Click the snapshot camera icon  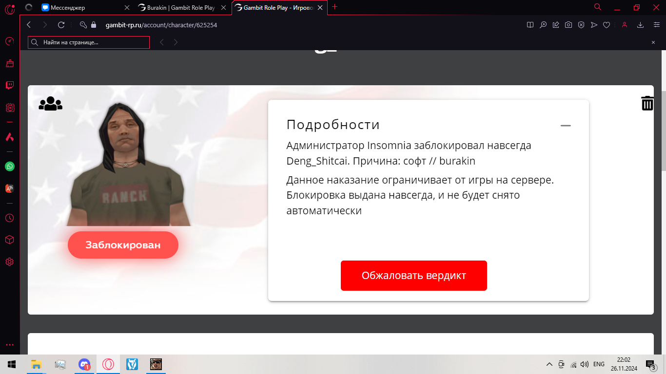tap(568, 25)
